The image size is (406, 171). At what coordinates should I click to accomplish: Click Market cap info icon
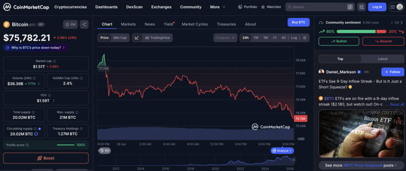54,61
